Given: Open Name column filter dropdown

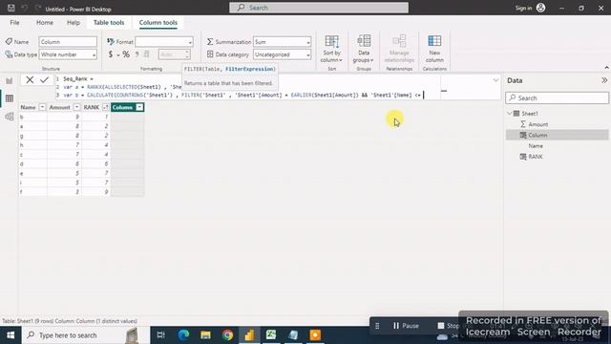Looking at the screenshot, I should (42, 107).
